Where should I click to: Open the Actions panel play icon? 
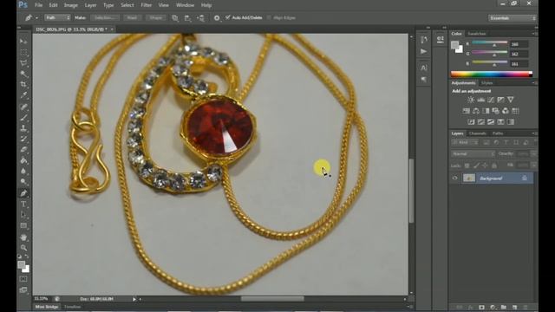coord(424,52)
